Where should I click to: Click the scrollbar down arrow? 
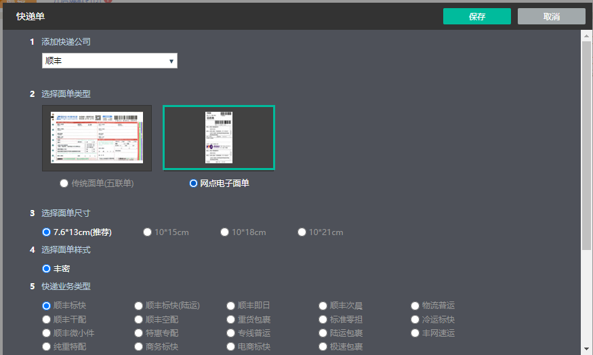tap(586, 349)
